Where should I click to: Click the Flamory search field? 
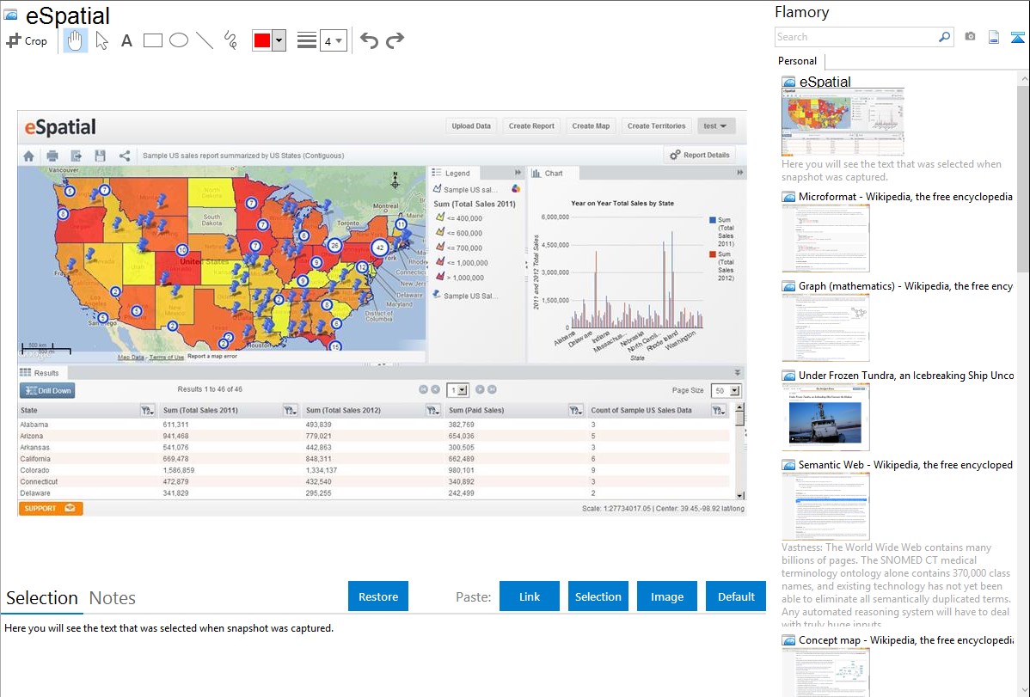[855, 37]
